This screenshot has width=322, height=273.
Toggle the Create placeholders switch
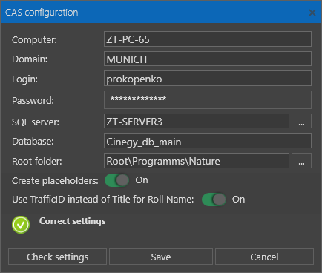(x=116, y=180)
